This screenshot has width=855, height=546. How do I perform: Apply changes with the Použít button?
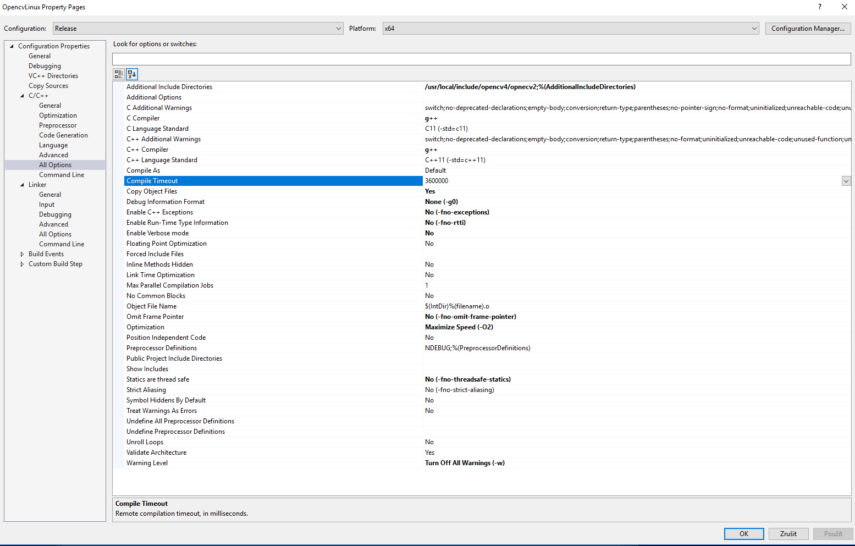click(833, 533)
